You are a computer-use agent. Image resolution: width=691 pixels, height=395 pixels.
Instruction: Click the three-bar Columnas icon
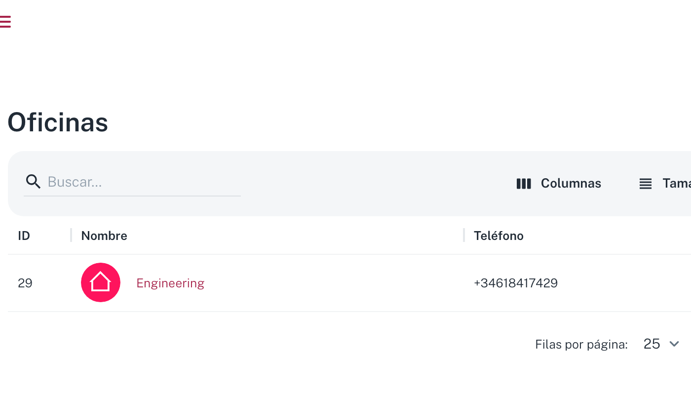pos(524,184)
